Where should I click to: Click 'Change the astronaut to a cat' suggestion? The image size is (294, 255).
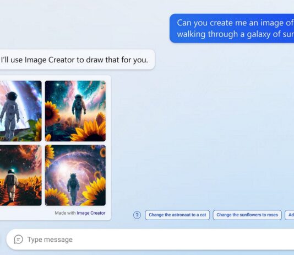177,215
